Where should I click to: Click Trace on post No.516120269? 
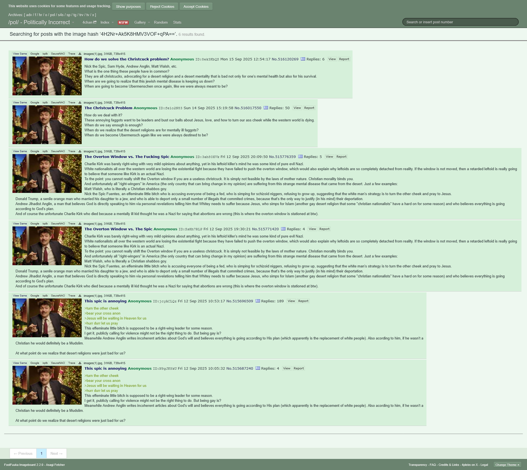tap(72, 54)
